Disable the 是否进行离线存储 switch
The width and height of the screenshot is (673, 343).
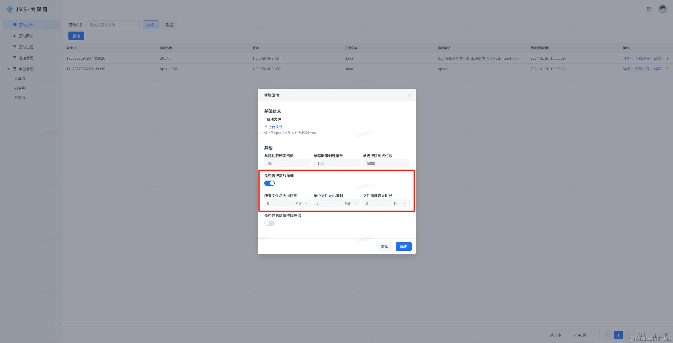[269, 183]
